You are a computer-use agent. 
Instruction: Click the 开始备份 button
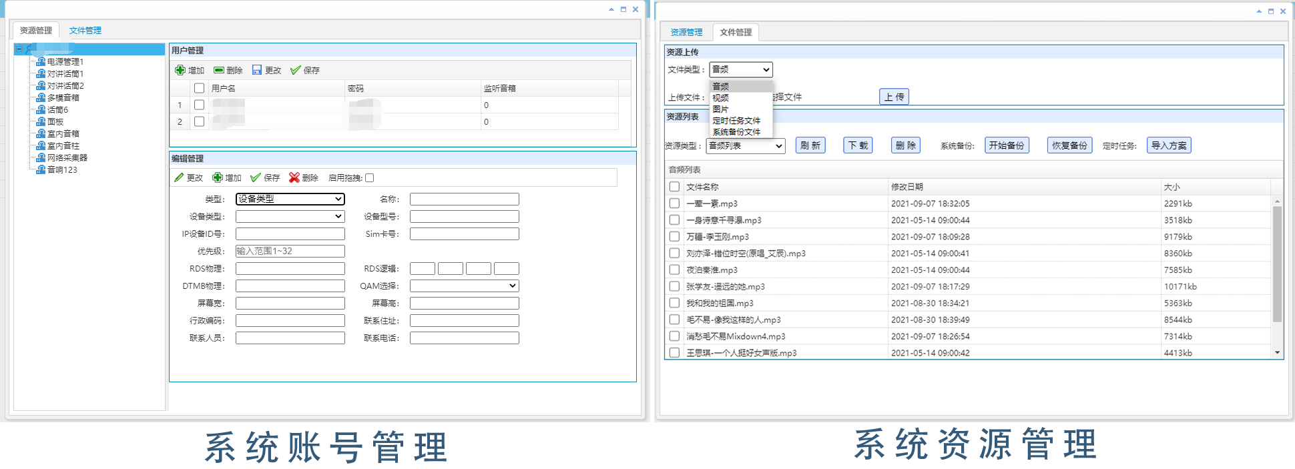pos(1007,145)
